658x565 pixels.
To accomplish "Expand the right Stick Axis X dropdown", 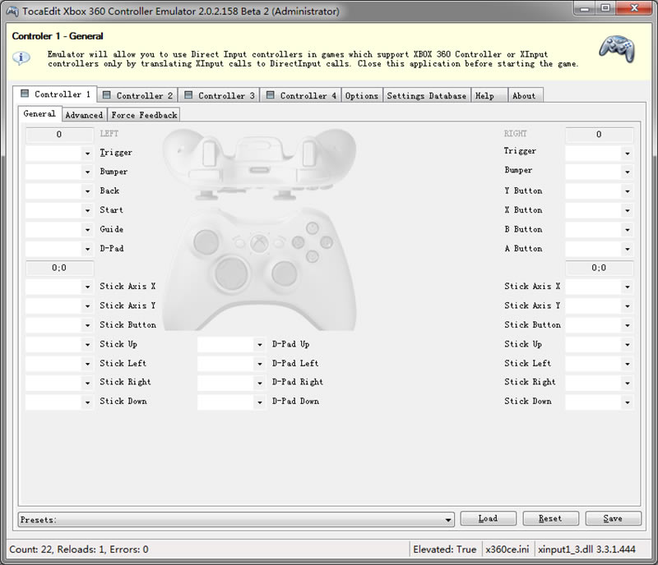I will 627,287.
